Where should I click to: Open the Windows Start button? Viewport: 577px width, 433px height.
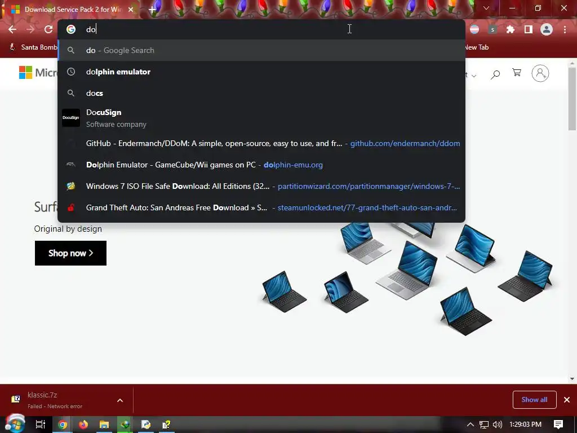tap(15, 424)
